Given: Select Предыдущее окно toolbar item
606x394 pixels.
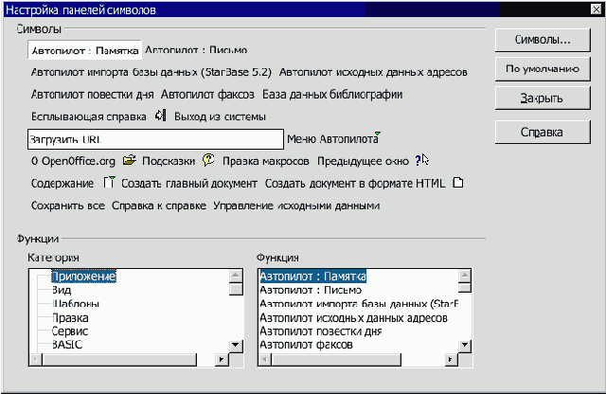Looking at the screenshot, I should click(x=363, y=161).
